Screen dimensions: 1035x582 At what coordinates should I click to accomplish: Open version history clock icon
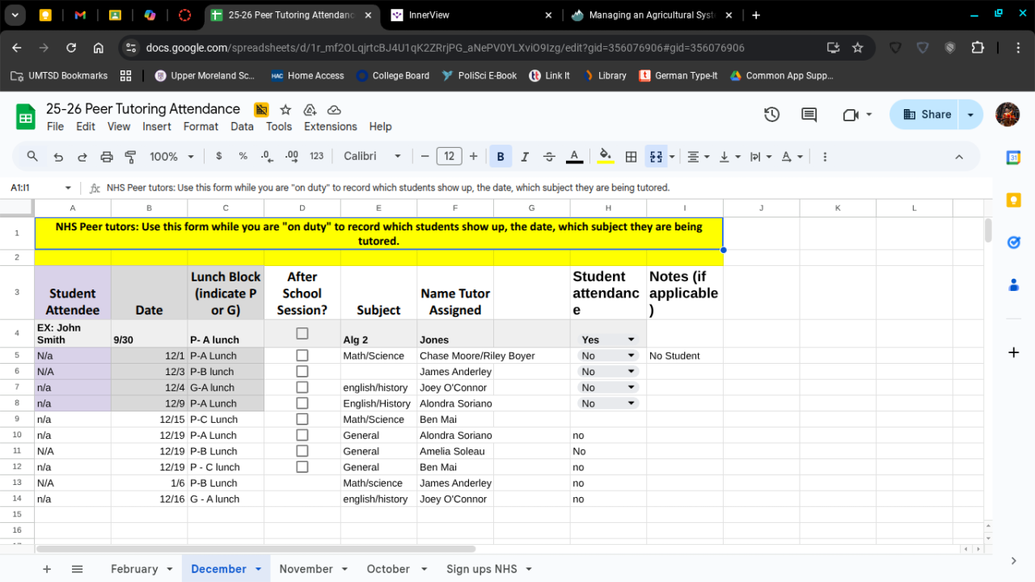tap(771, 115)
